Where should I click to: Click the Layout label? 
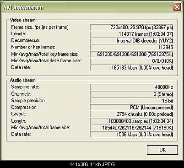(18, 114)
